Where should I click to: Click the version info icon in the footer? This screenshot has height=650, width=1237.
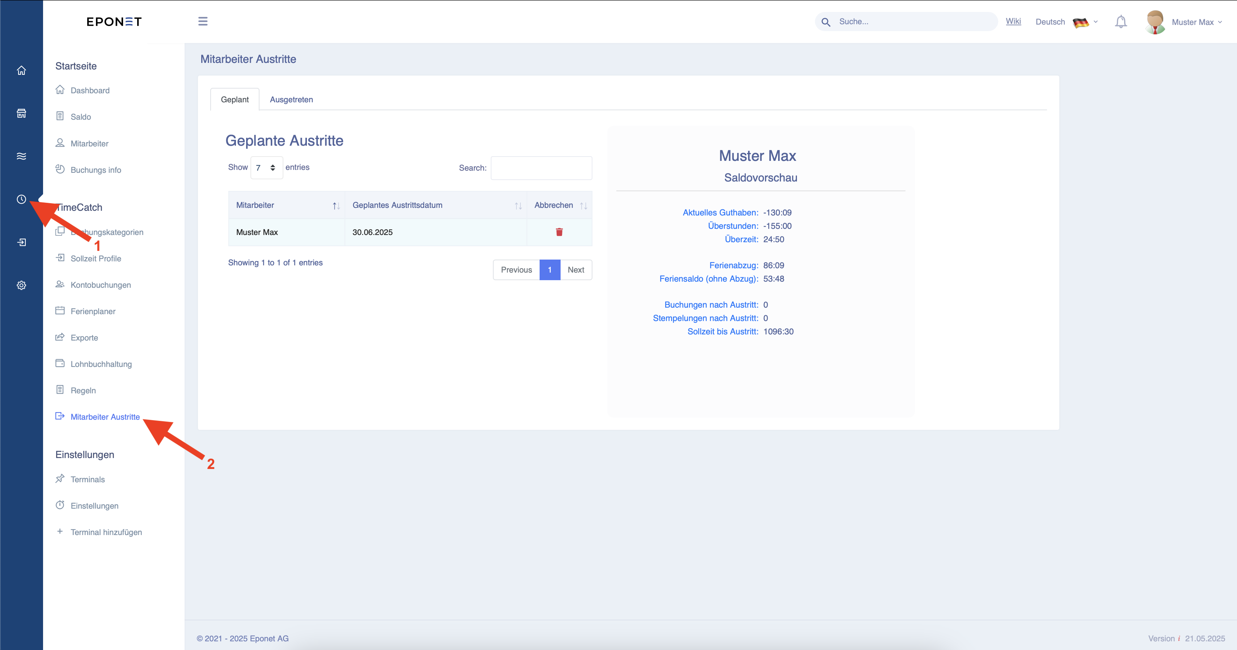(x=1179, y=638)
